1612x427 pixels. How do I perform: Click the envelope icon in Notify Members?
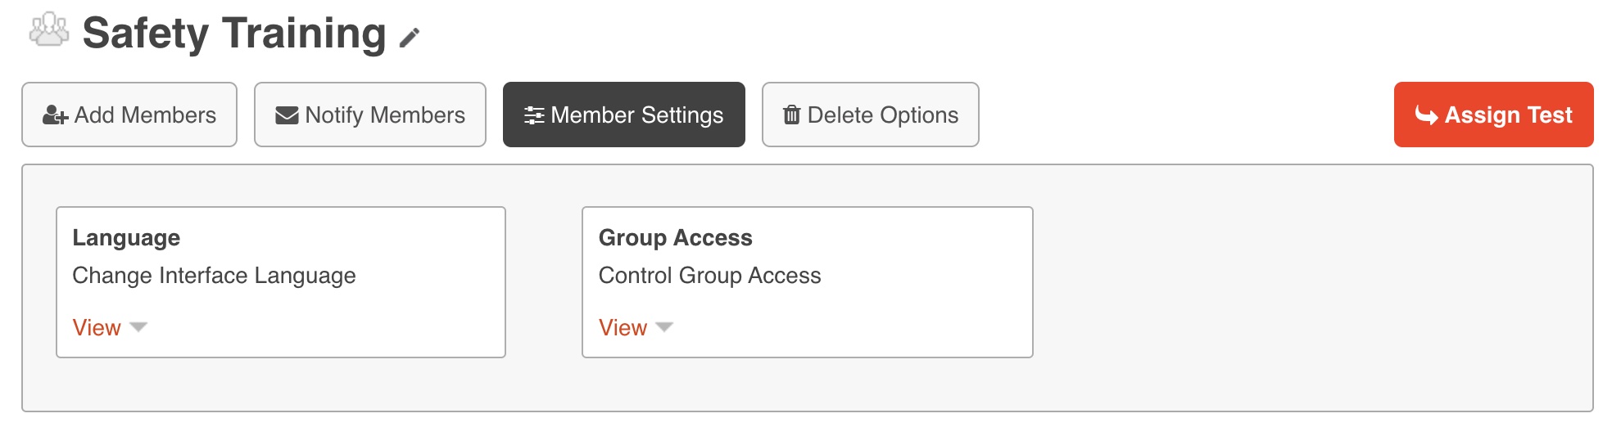pos(287,115)
